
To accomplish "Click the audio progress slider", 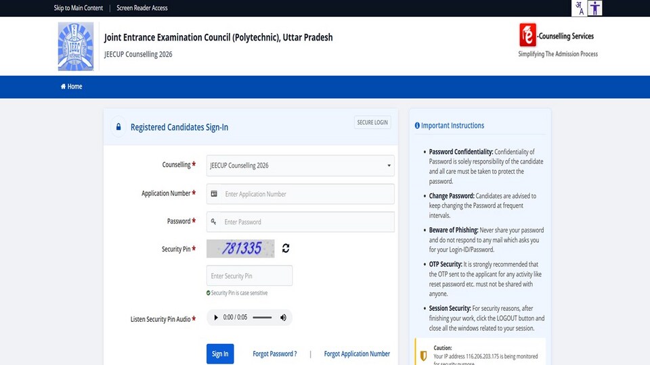I will coord(262,318).
